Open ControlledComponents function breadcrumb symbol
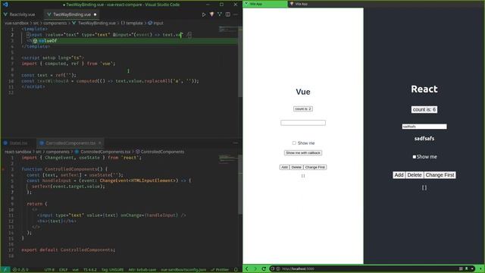Image resolution: width=485 pixels, height=273 pixels. pyautogui.click(x=160, y=152)
